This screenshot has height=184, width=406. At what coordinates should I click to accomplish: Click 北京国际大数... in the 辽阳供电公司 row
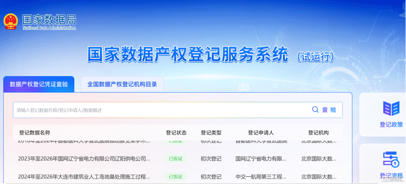[319, 158]
